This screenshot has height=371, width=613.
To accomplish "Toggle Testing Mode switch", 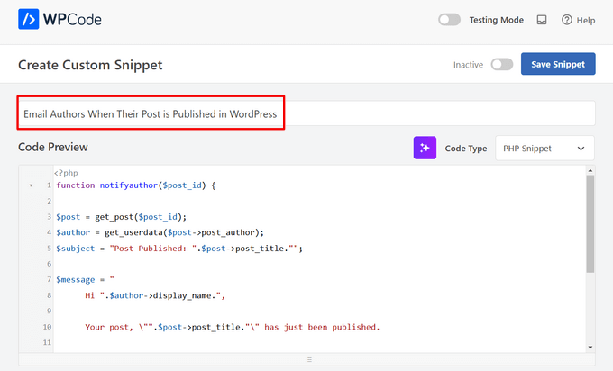I will point(449,20).
